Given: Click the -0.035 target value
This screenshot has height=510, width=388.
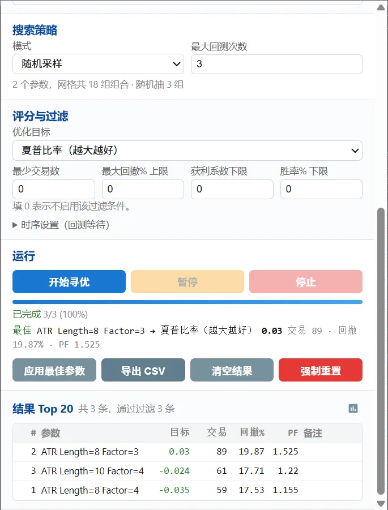Looking at the screenshot, I should (x=174, y=490).
